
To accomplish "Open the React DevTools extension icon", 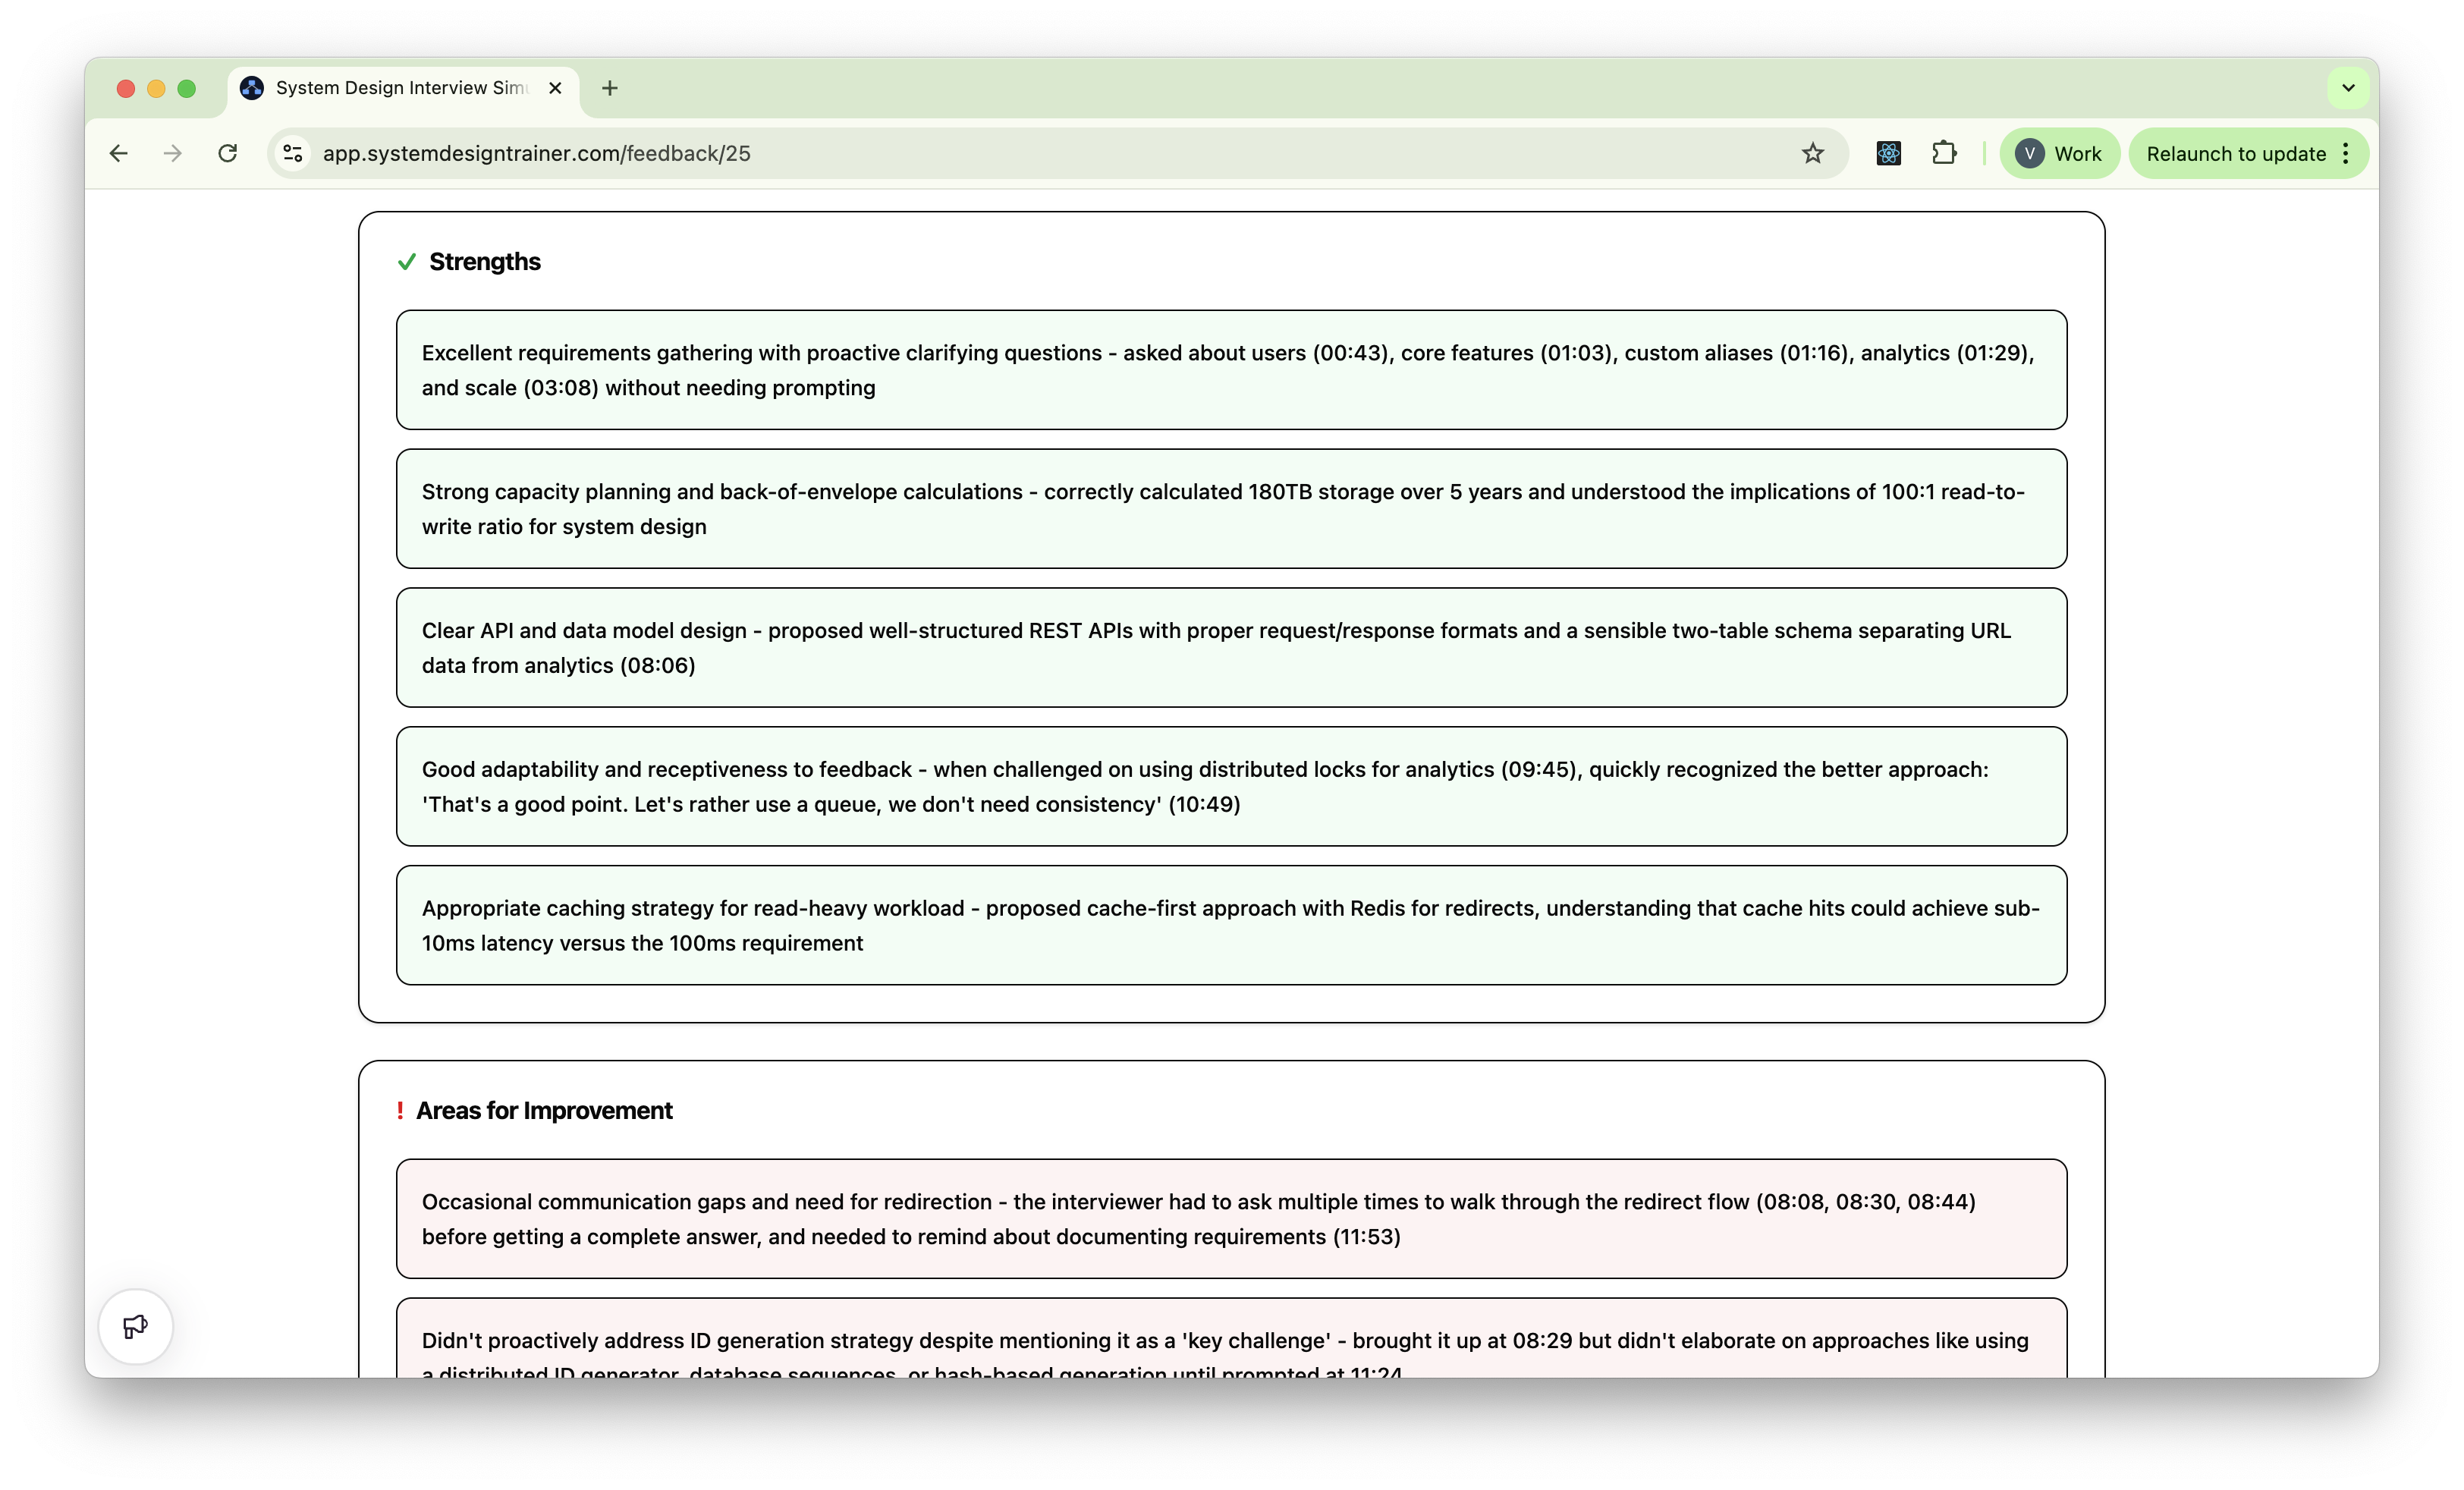I will click(x=1888, y=153).
